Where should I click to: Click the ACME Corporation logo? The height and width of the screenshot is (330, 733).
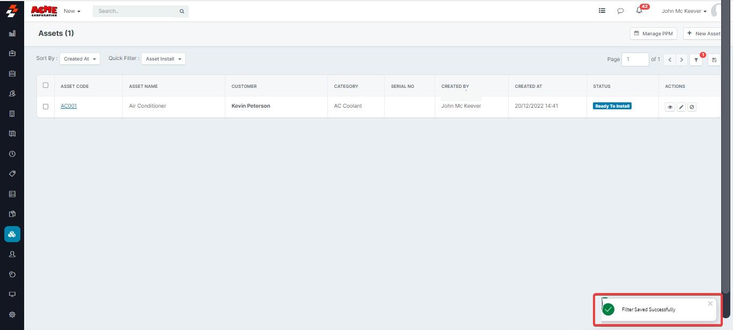(44, 11)
